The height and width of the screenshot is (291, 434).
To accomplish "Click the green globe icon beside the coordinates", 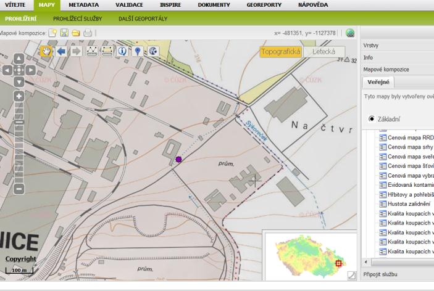I will (350, 33).
